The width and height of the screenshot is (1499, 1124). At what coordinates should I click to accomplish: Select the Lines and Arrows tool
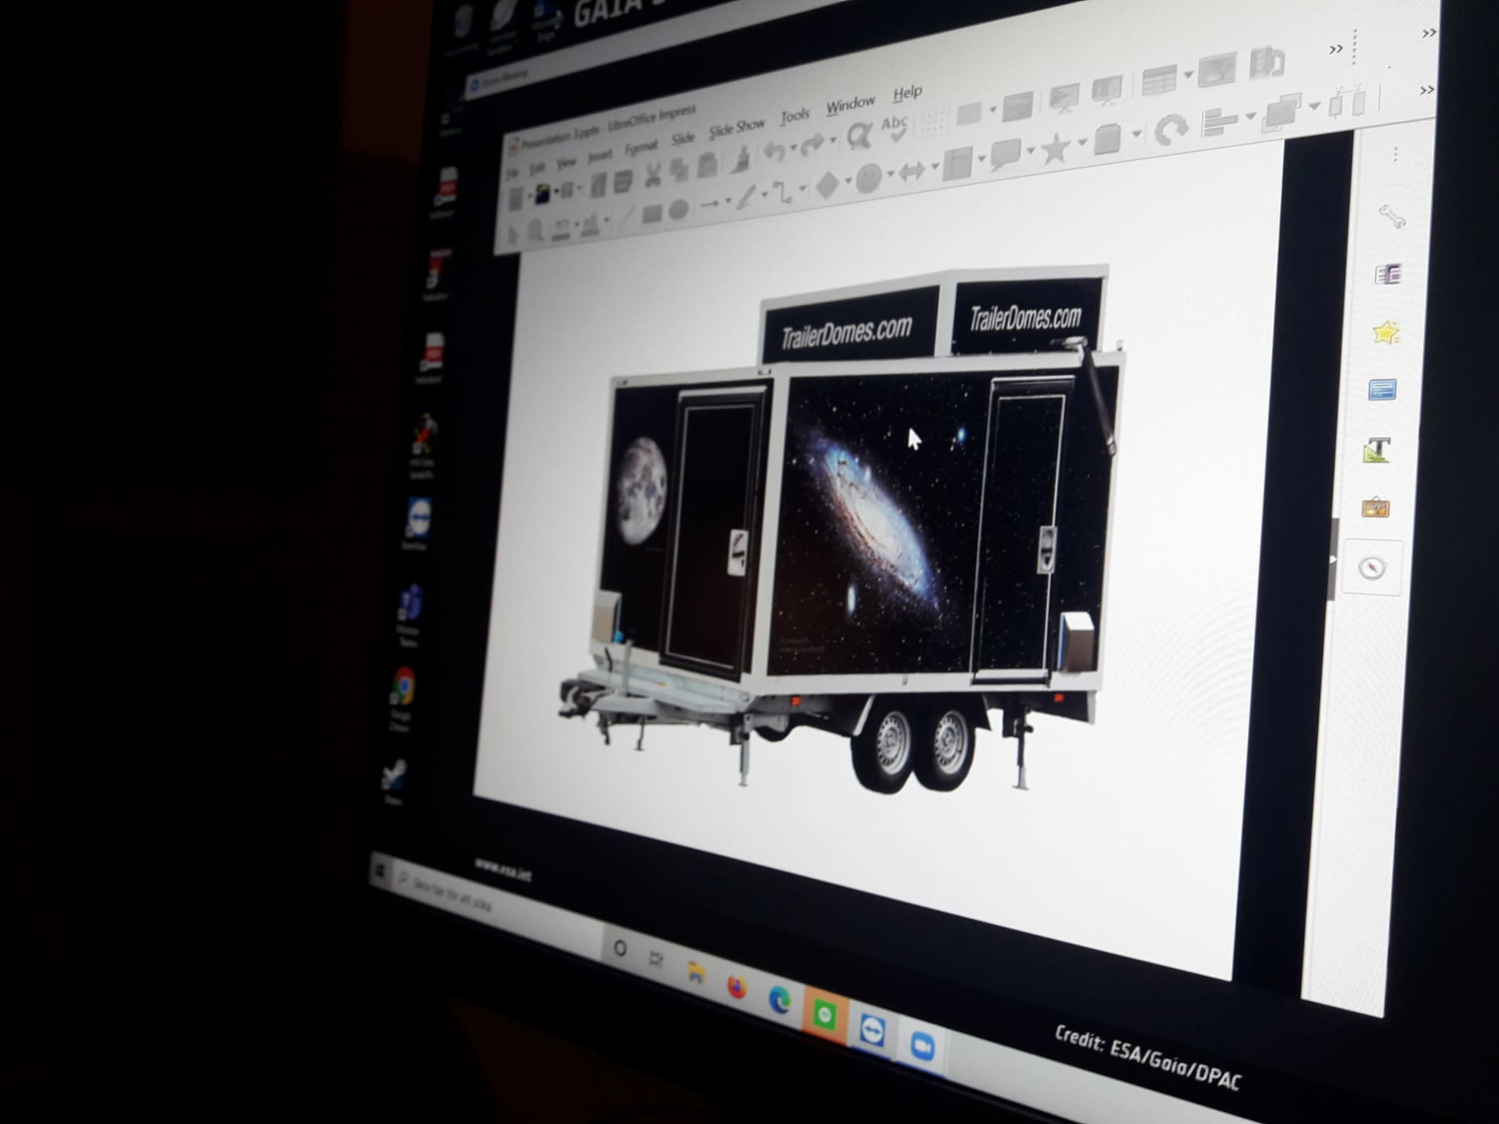pyautogui.click(x=710, y=204)
